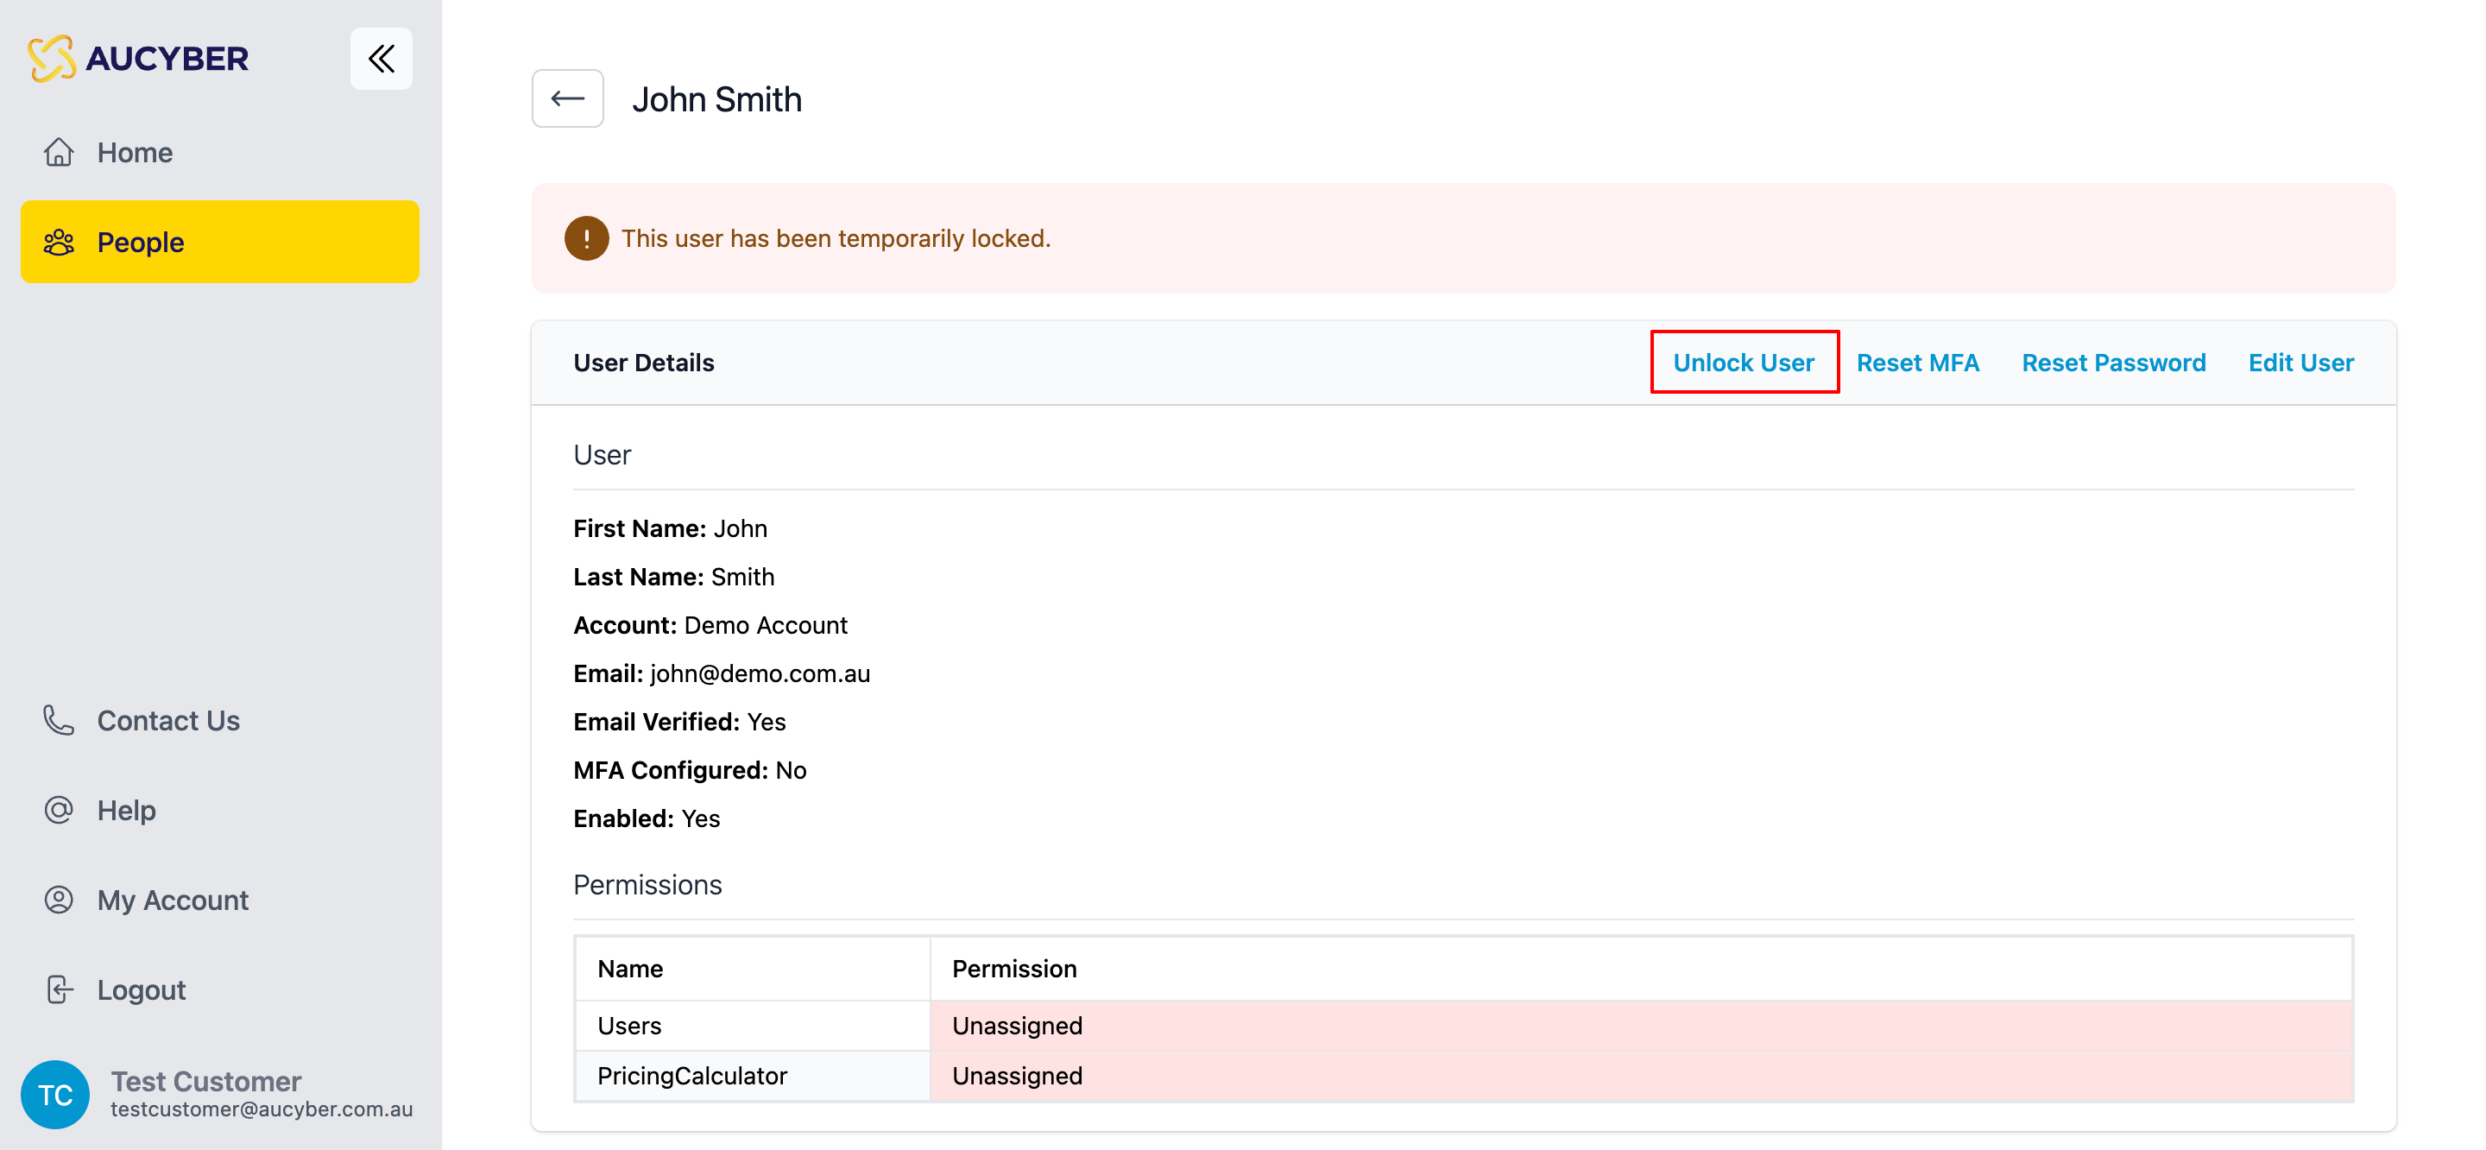Click the Unlock User link
The height and width of the screenshot is (1150, 2486).
point(1743,363)
